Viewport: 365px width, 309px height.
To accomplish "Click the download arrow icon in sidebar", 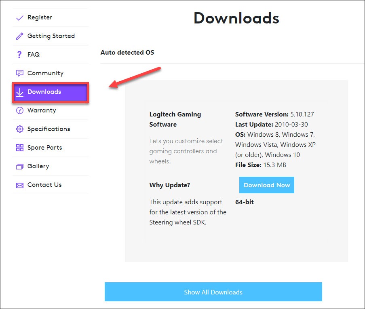I will pyautogui.click(x=19, y=92).
